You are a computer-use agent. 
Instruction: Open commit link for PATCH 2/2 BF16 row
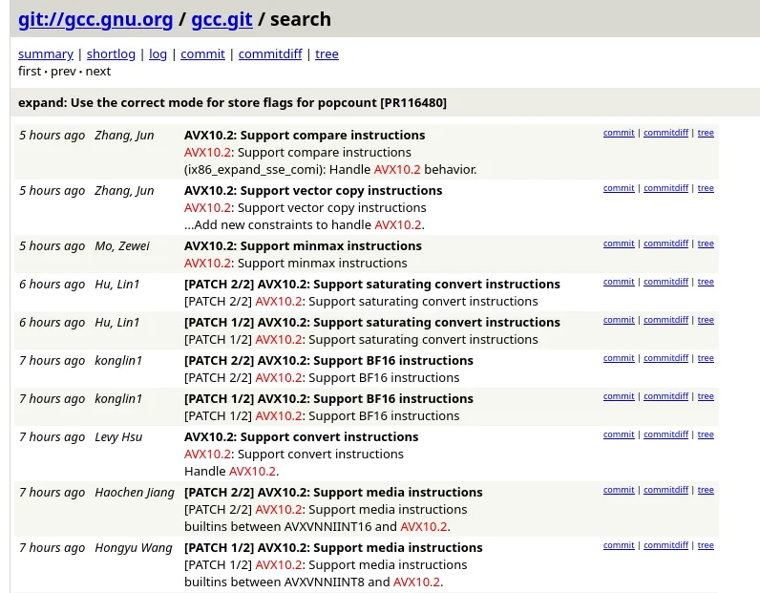click(619, 358)
